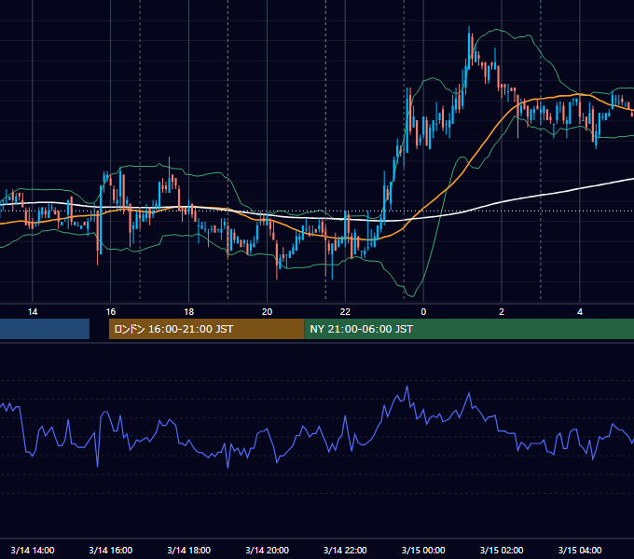
Task: Click the blue session bar before London
Action: pyautogui.click(x=45, y=329)
